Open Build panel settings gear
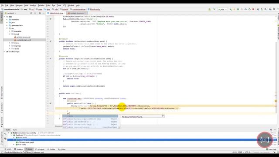The width and height of the screenshot is (279, 157). click(x=271, y=130)
